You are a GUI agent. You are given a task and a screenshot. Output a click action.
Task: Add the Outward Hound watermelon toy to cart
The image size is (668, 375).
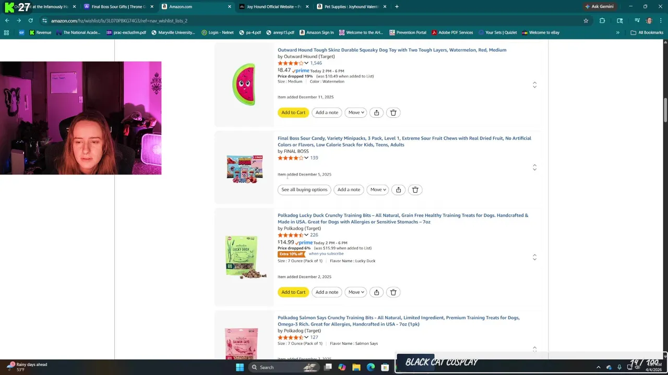click(293, 113)
